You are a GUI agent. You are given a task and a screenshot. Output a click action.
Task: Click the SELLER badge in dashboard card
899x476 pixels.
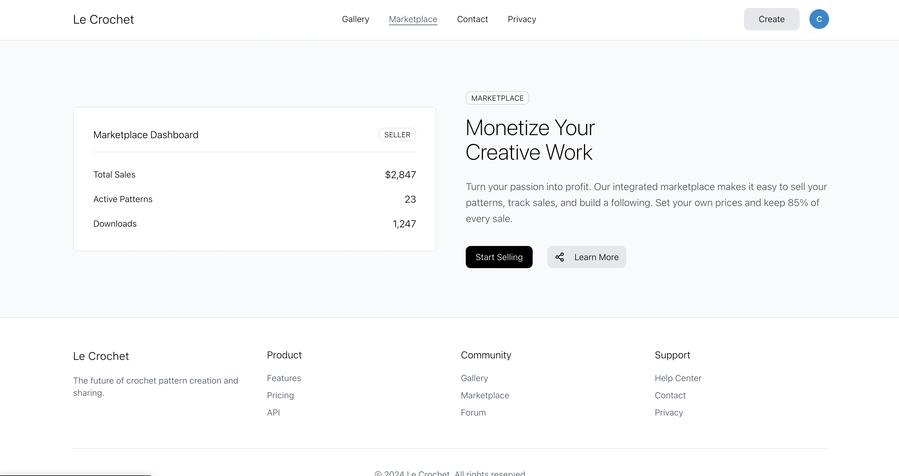click(397, 135)
